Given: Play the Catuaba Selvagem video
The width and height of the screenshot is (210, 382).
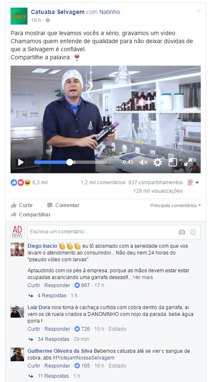Looking at the screenshot, I should coord(21,162).
